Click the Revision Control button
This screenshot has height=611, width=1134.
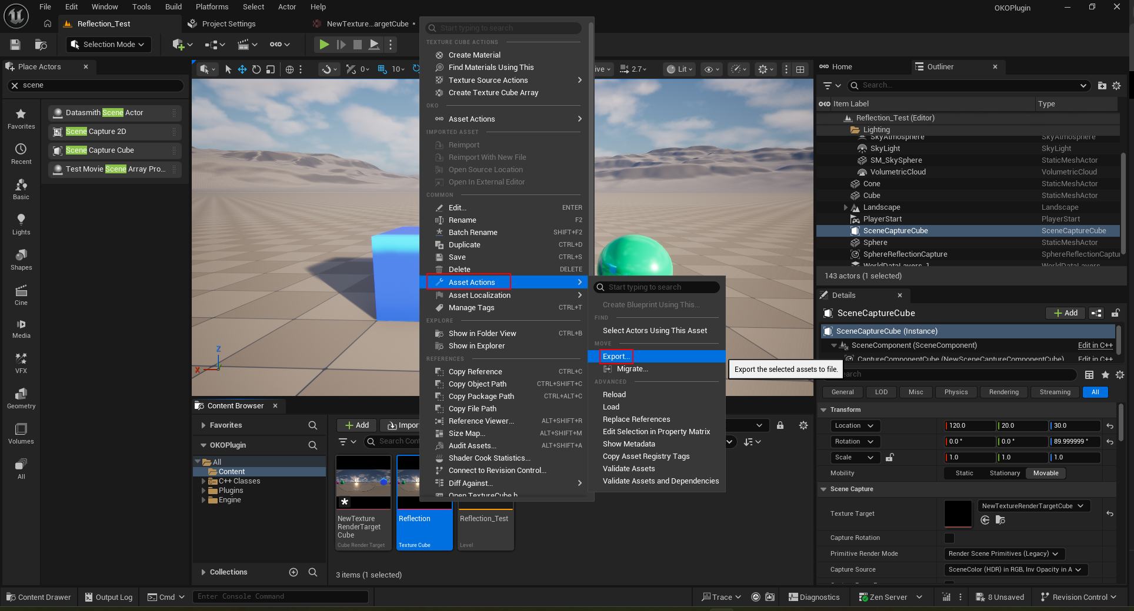click(1078, 597)
